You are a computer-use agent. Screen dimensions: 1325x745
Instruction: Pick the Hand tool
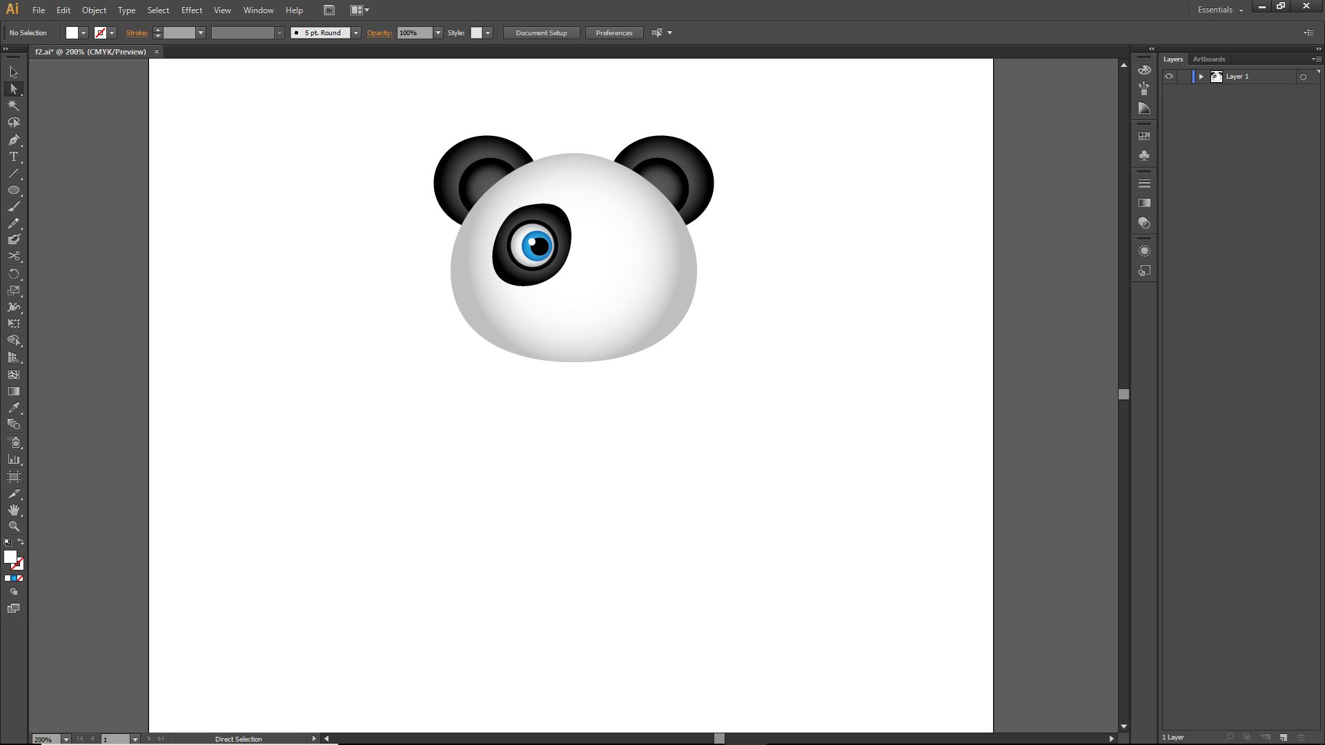pos(14,510)
